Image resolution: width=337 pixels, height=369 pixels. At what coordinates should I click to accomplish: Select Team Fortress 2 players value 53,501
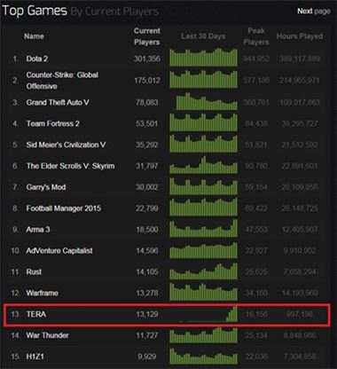pyautogui.click(x=147, y=123)
